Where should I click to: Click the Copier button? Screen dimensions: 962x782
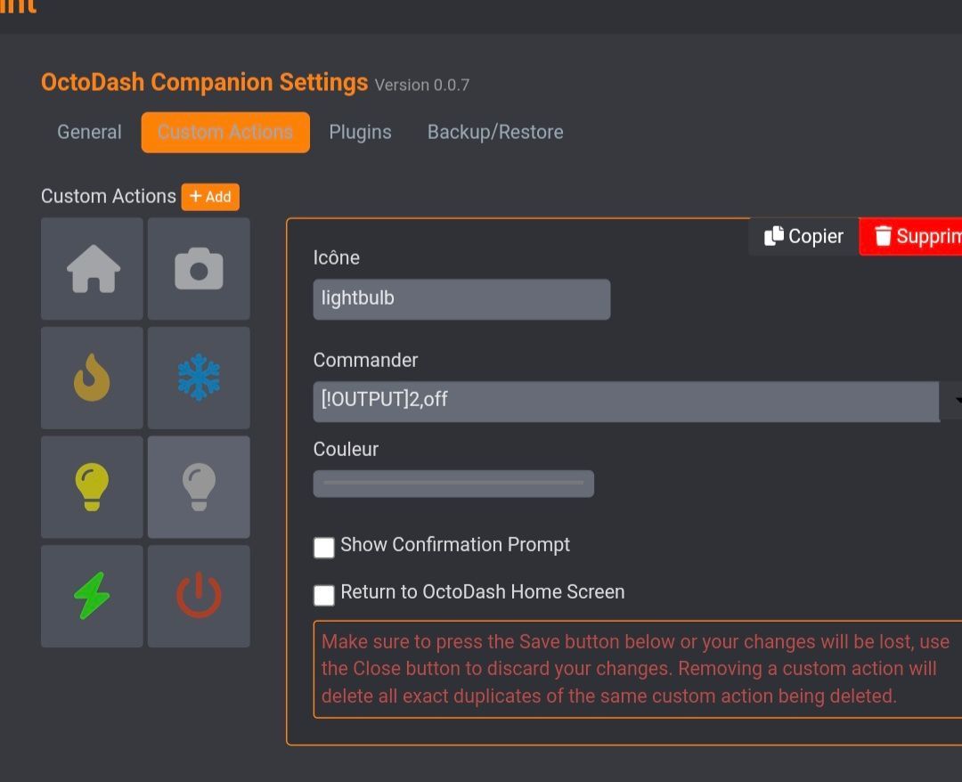803,236
